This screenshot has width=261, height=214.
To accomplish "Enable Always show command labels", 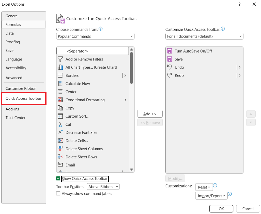I will [58, 194].
